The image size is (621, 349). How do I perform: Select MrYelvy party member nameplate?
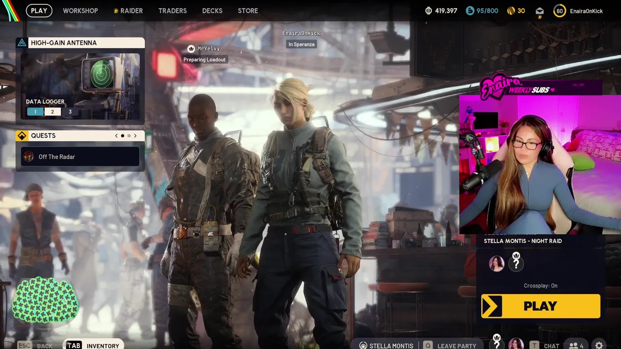pyautogui.click(x=204, y=54)
